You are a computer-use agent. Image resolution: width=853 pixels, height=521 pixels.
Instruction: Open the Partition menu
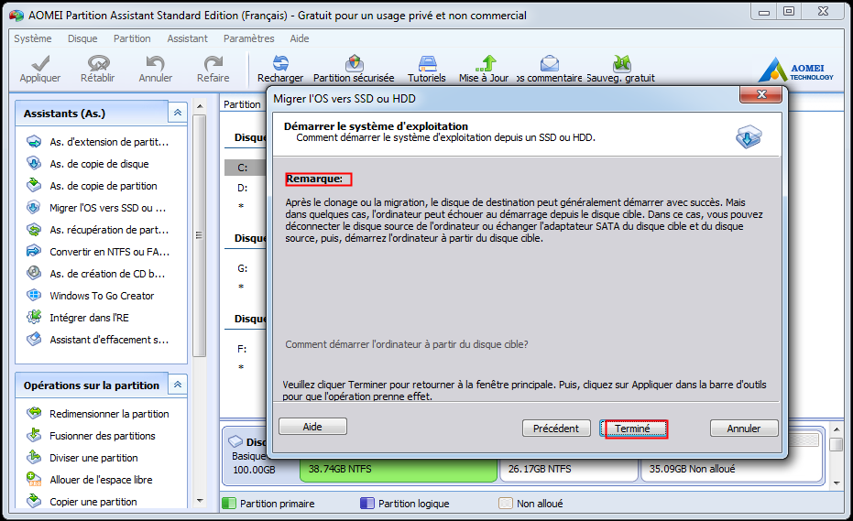click(x=132, y=38)
